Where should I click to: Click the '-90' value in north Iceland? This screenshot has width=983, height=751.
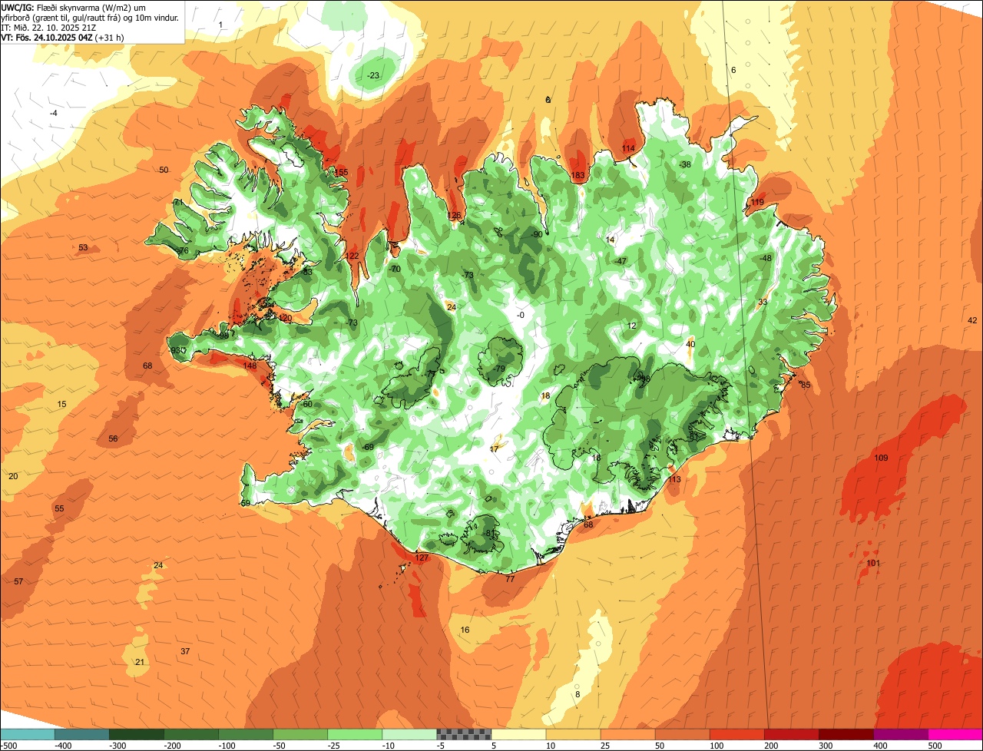pos(537,234)
